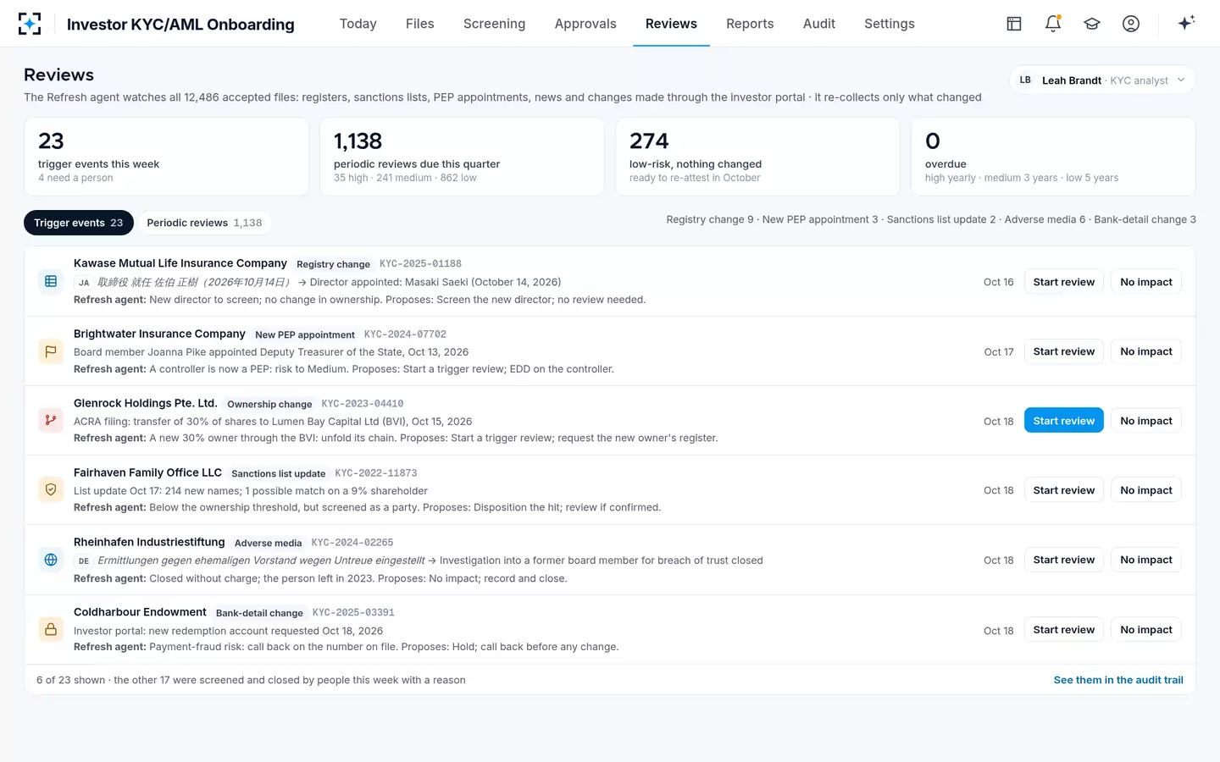Open See them in the audit trail link
The image size is (1220, 762).
[1118, 680]
